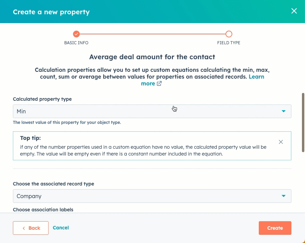The height and width of the screenshot is (243, 305).
Task: Click the dropdown caret on the Min field
Action: 284,111
